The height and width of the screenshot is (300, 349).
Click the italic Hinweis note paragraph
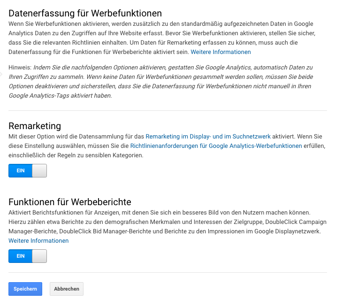click(161, 82)
